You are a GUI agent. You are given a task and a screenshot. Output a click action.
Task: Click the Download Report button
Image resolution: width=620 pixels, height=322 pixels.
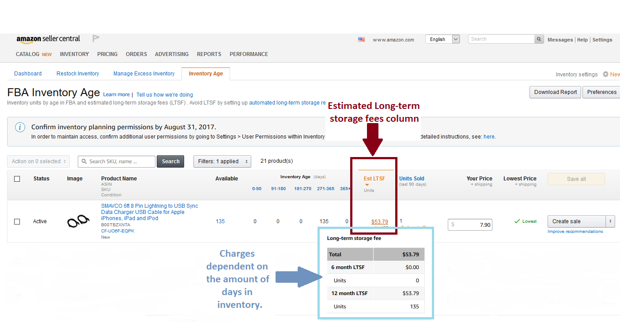pos(556,92)
